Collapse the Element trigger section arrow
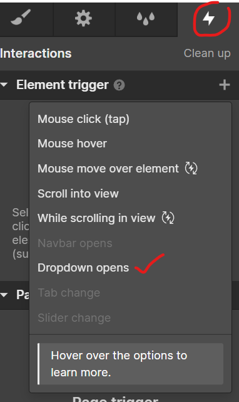The width and height of the screenshot is (239, 402). (4, 85)
